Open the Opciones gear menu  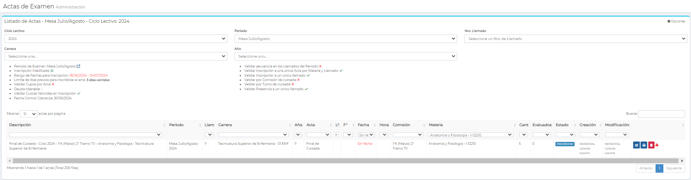(x=676, y=21)
